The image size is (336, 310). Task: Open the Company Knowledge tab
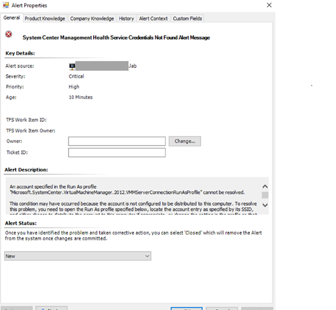pyautogui.click(x=92, y=19)
